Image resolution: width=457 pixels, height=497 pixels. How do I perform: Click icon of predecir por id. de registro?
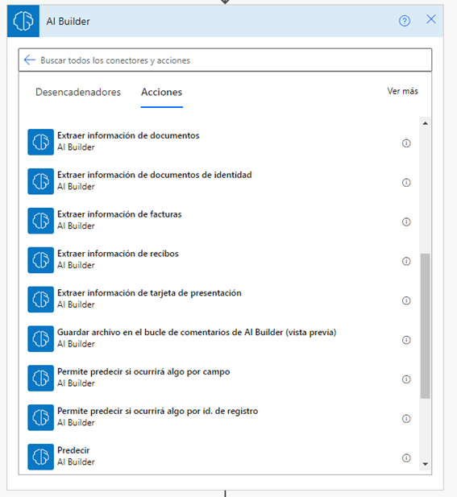[x=40, y=417]
